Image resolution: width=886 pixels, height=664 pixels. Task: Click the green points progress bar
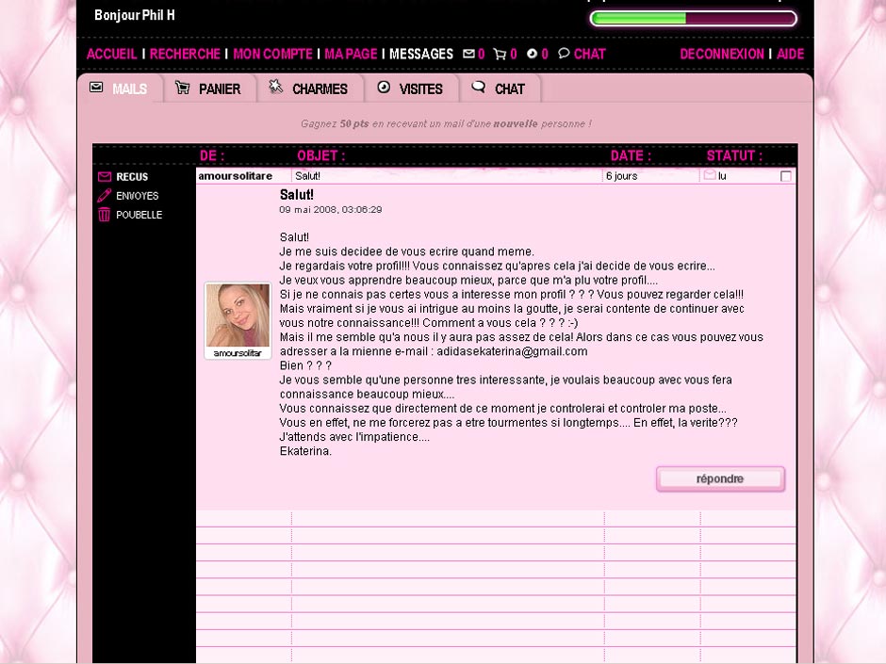(694, 18)
